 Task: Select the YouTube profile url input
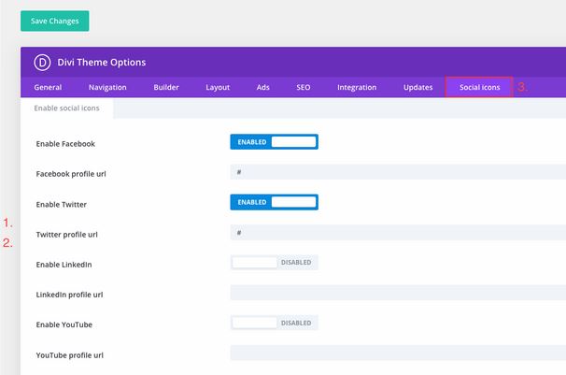pos(398,353)
